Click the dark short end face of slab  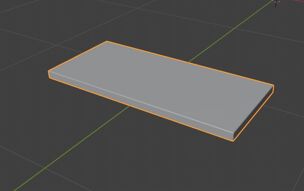(254, 114)
